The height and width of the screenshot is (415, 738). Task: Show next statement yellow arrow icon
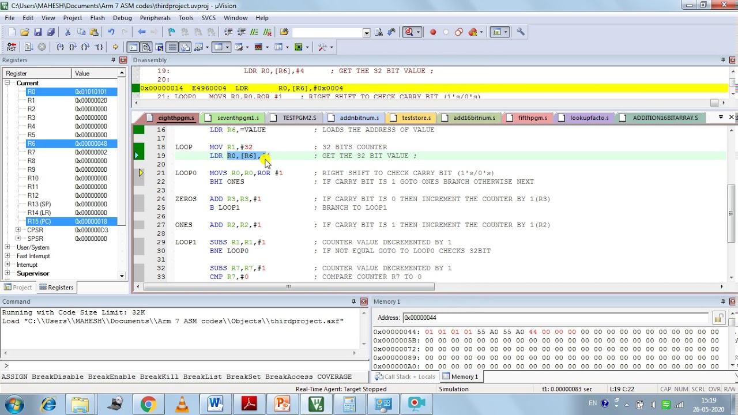(x=115, y=47)
